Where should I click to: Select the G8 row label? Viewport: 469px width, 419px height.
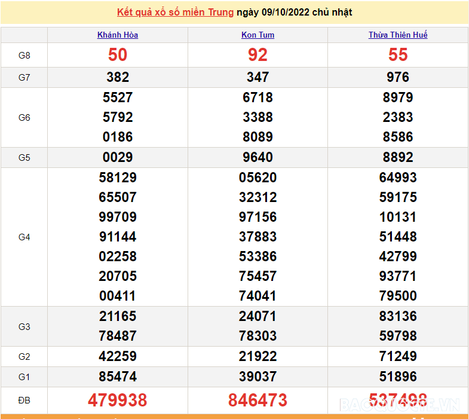(24, 55)
